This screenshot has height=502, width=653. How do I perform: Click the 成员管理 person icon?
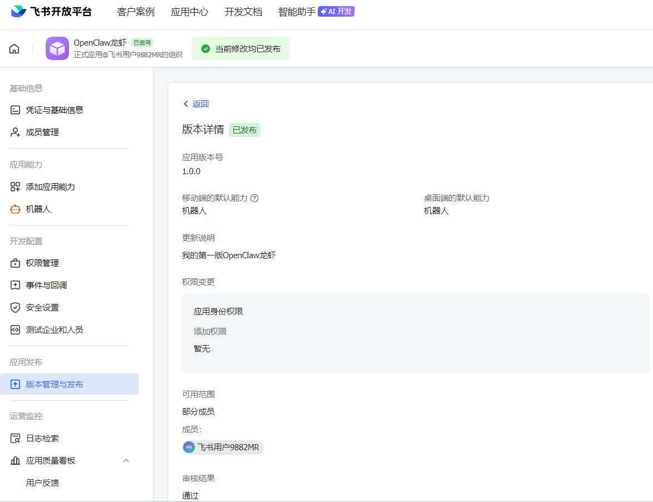[16, 132]
